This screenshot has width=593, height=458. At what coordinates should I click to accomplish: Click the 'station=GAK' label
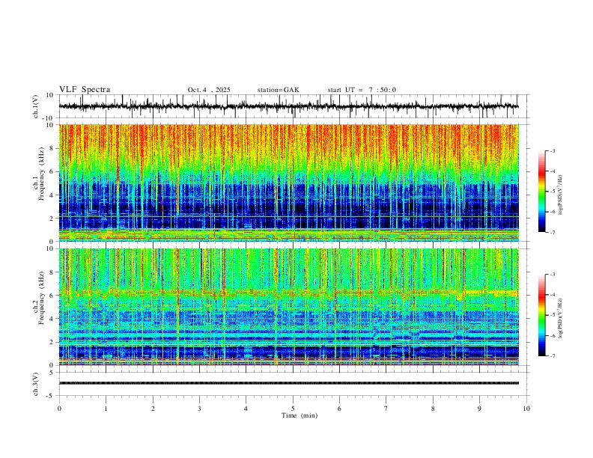pos(278,90)
